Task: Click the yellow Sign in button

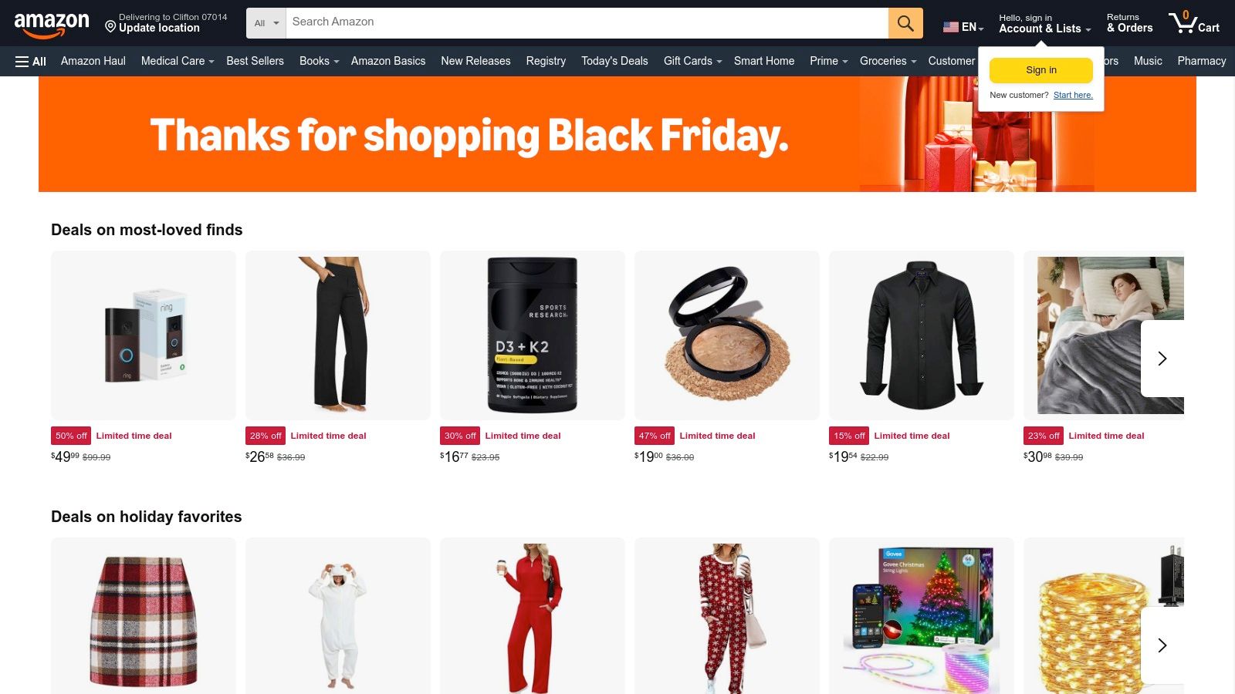Action: tap(1041, 70)
